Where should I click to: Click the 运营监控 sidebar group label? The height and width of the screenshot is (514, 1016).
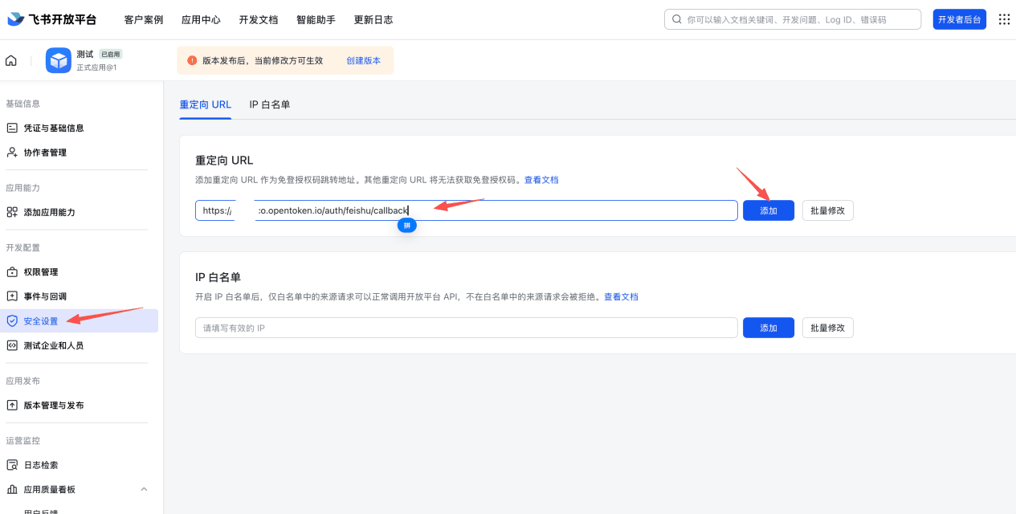pos(22,440)
